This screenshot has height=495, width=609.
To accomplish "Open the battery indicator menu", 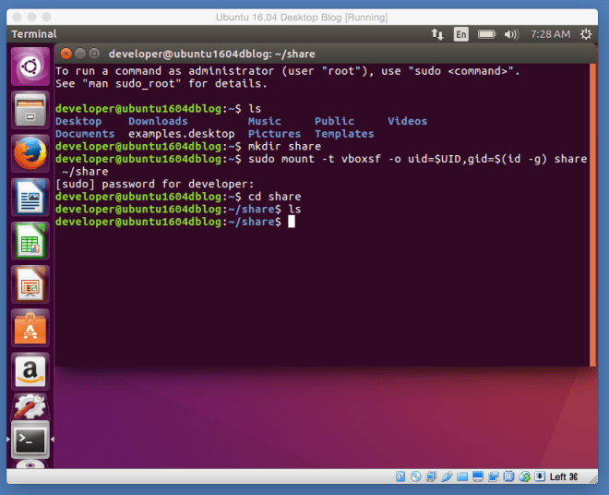I will tap(485, 34).
